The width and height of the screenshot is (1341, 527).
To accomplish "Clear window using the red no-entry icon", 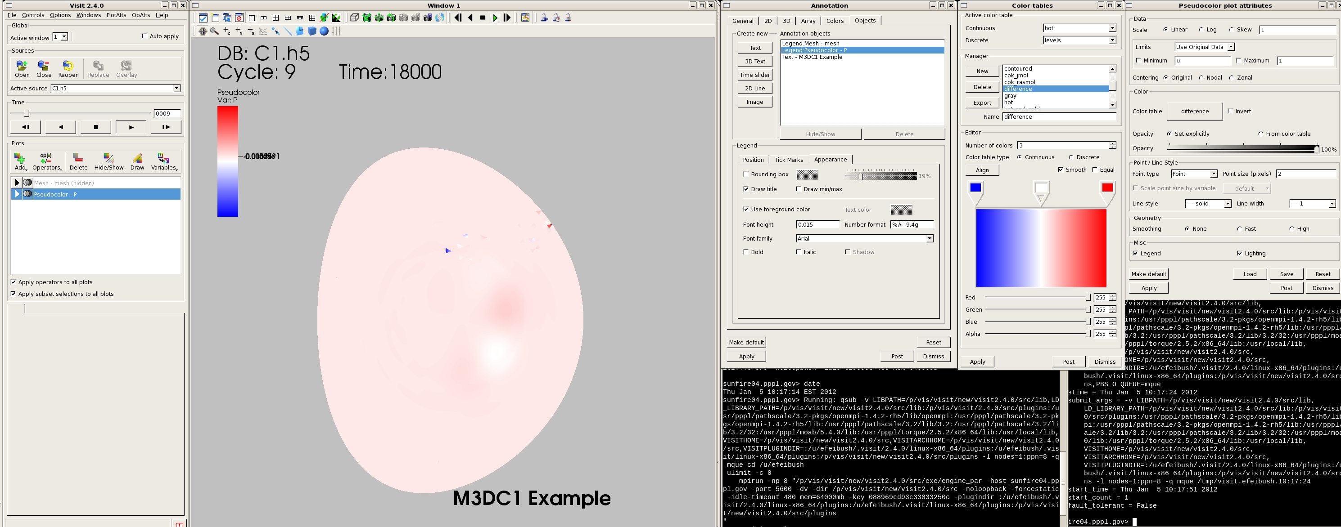I will point(239,18).
